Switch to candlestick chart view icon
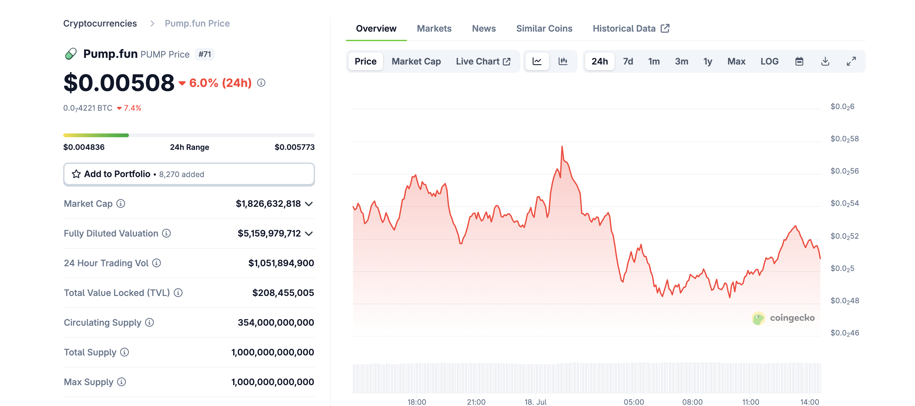The image size is (915, 406). 563,62
